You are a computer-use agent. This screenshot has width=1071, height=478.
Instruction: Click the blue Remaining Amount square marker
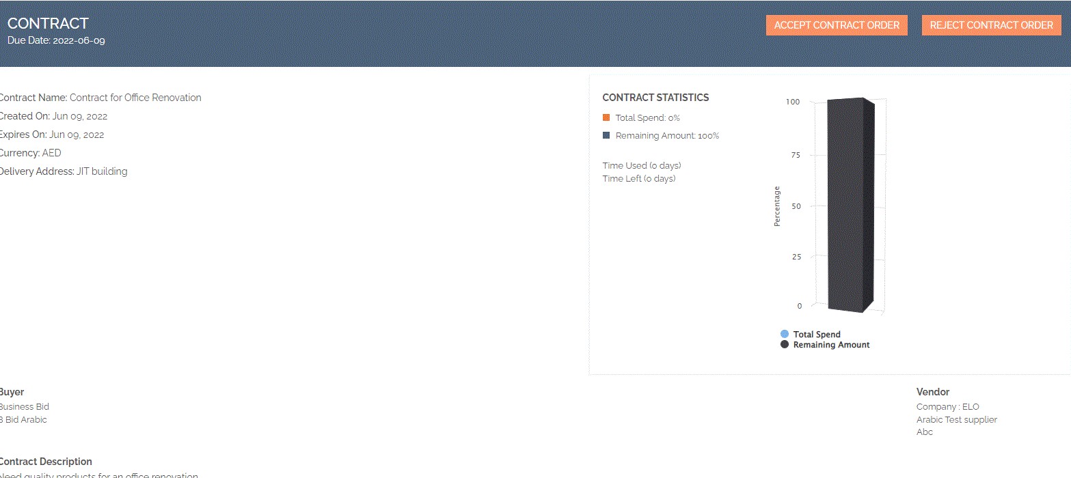606,135
